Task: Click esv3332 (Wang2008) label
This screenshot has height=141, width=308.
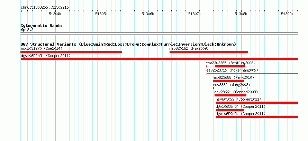Action: [x=232, y=85]
